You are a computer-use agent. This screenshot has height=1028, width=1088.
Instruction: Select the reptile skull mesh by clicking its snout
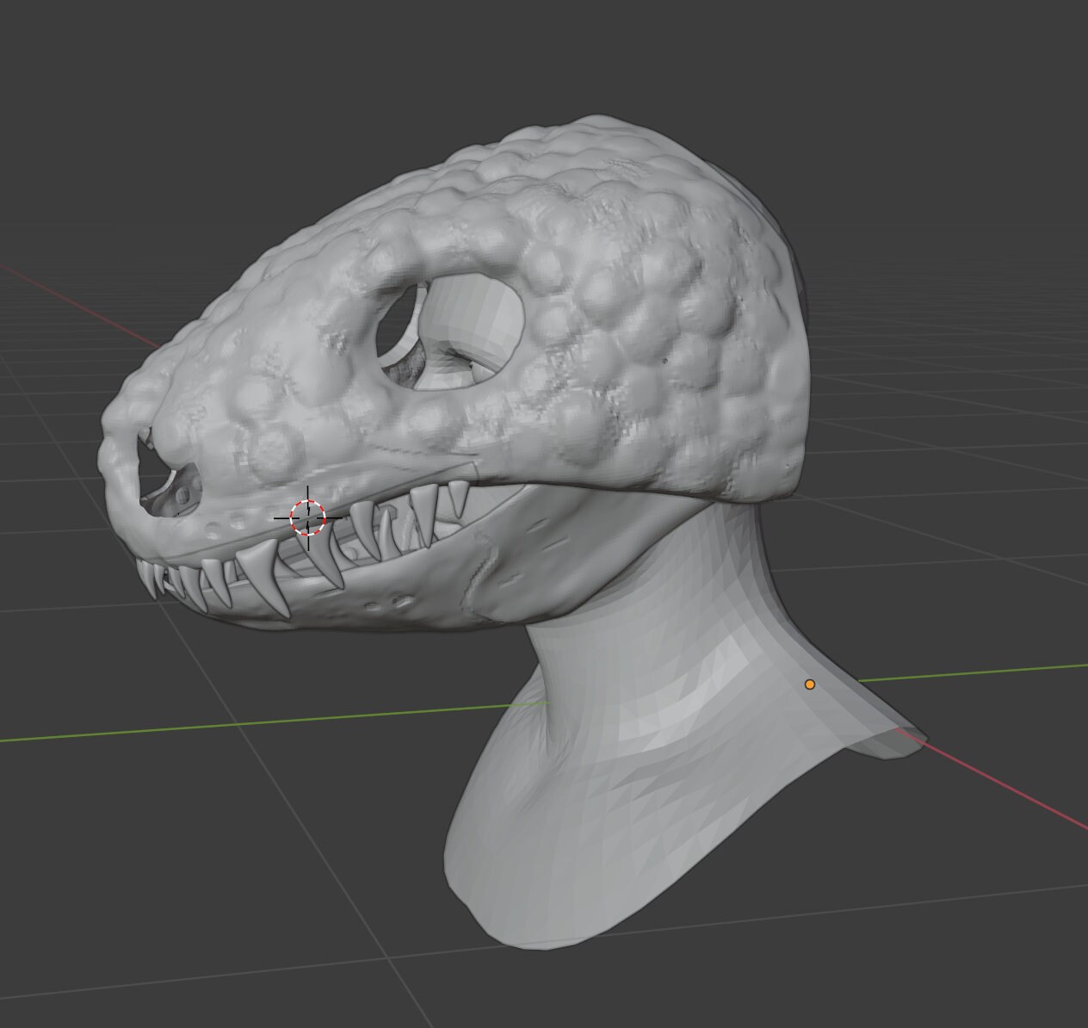coord(215,413)
